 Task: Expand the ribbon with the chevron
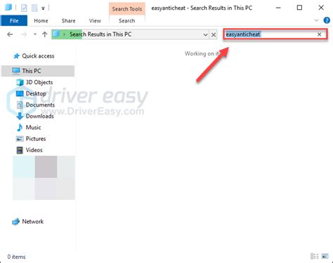click(316, 20)
